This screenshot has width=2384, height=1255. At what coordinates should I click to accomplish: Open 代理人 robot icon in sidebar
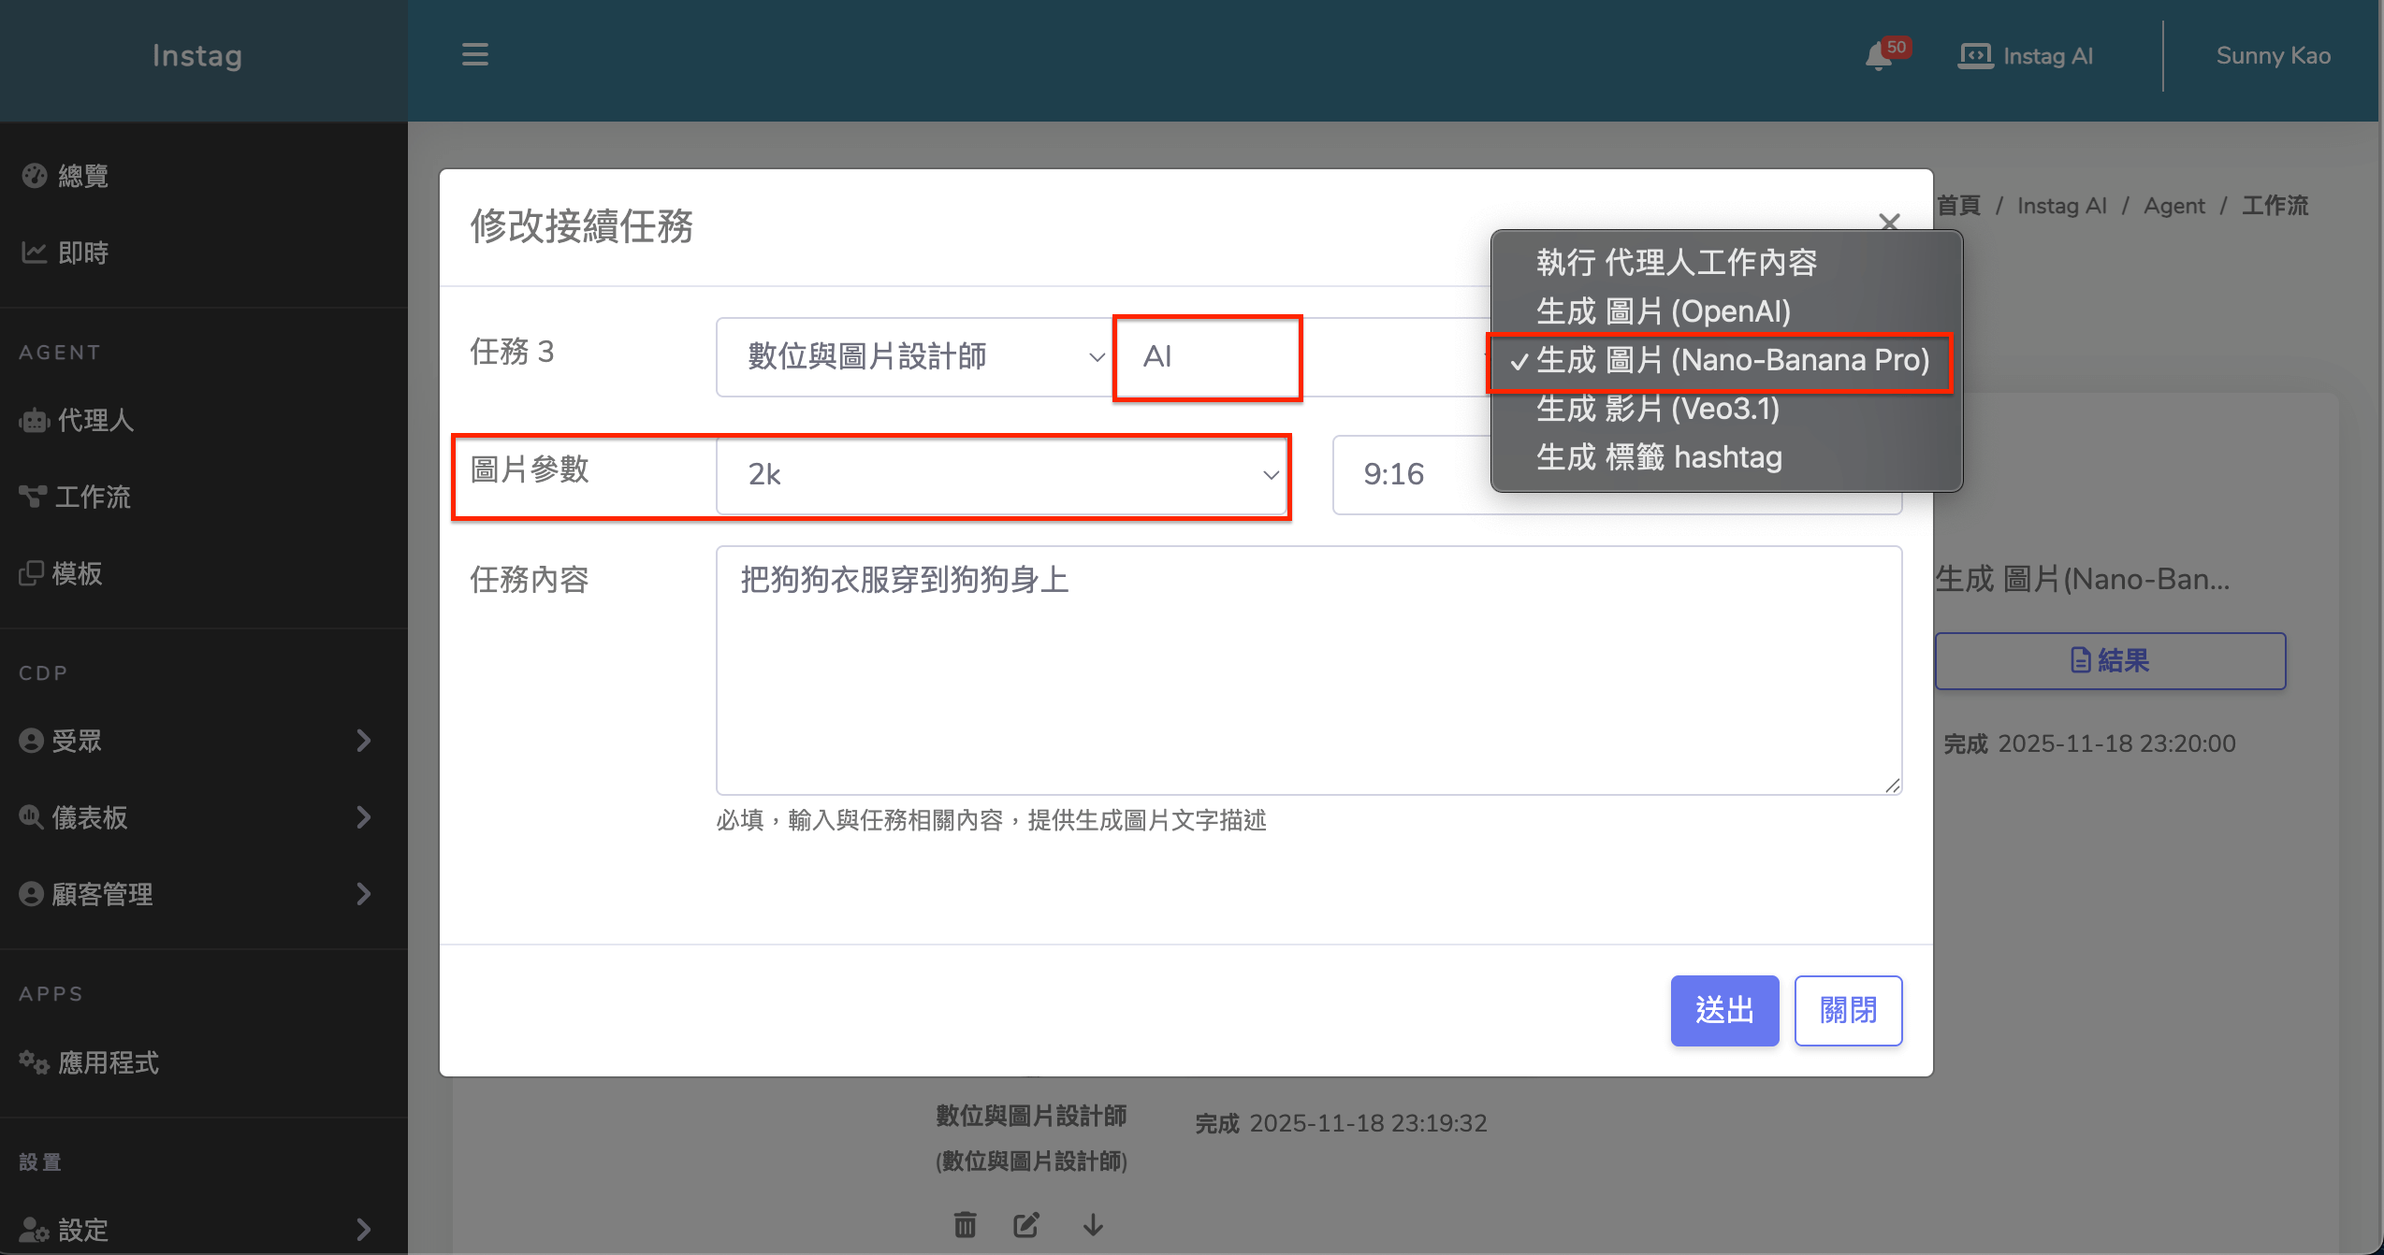coord(35,421)
